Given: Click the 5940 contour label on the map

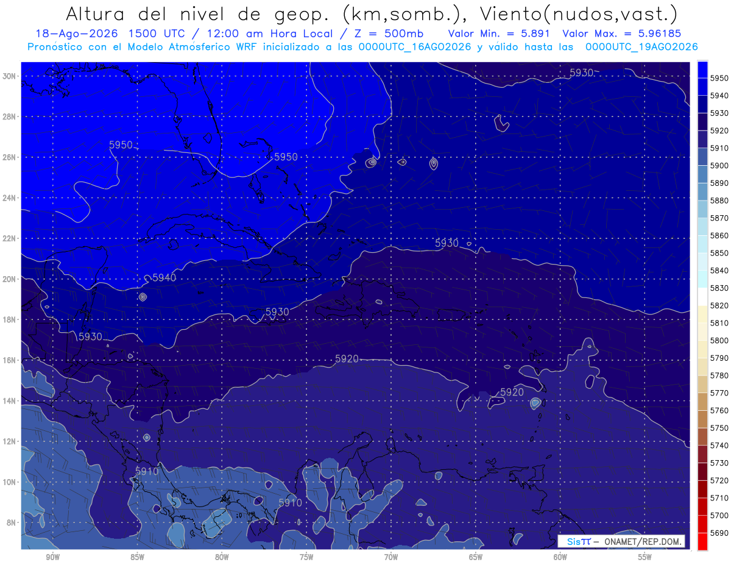Looking at the screenshot, I should pyautogui.click(x=164, y=278).
